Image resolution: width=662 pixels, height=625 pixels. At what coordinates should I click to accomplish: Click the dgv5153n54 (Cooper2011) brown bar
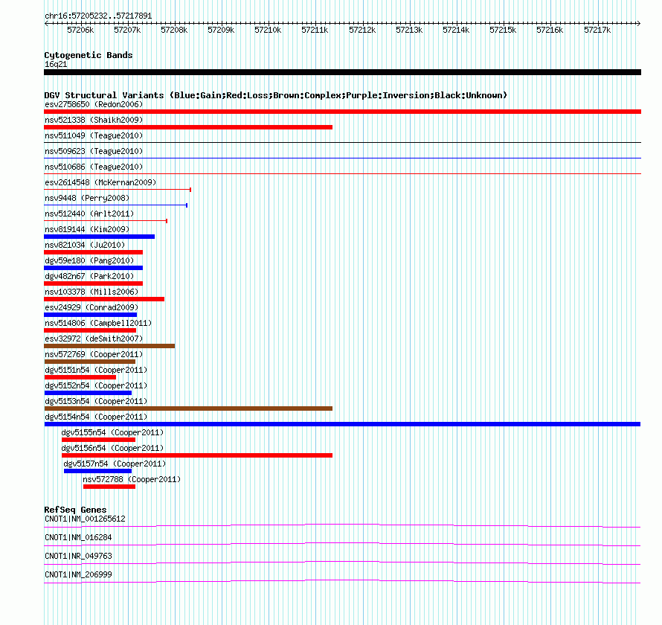188,408
